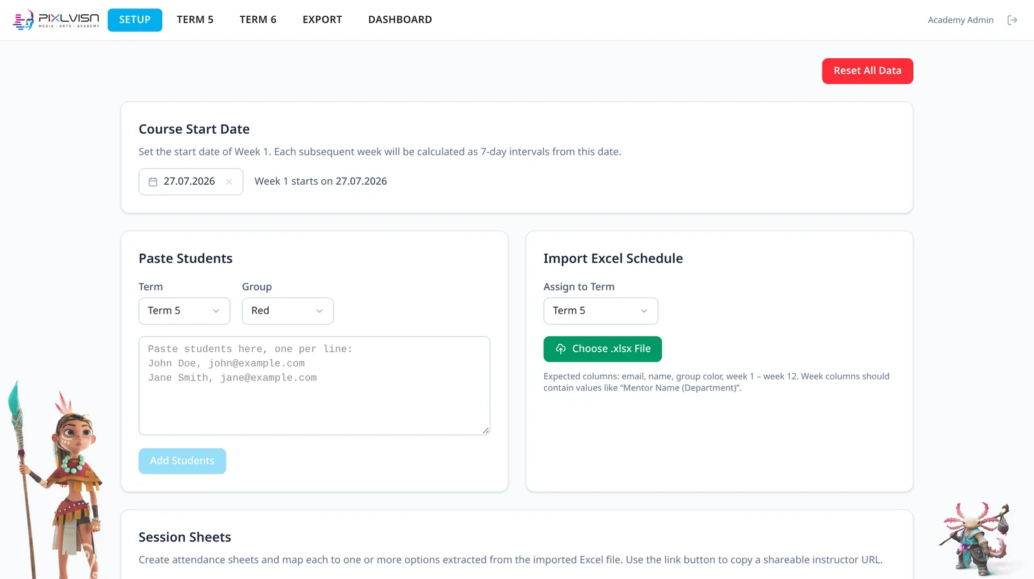Open the Term dropdown under Paste Students
This screenshot has width=1034, height=579.
184,311
